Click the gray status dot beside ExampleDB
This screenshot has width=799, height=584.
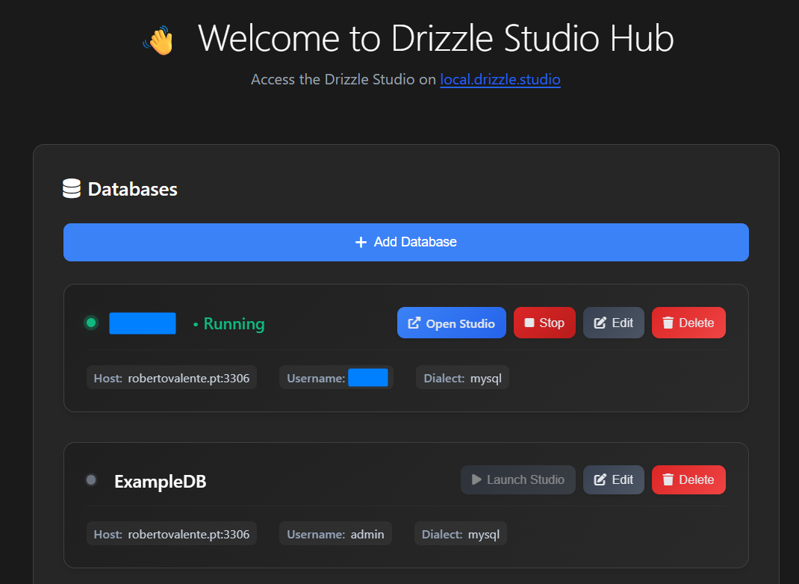(91, 479)
